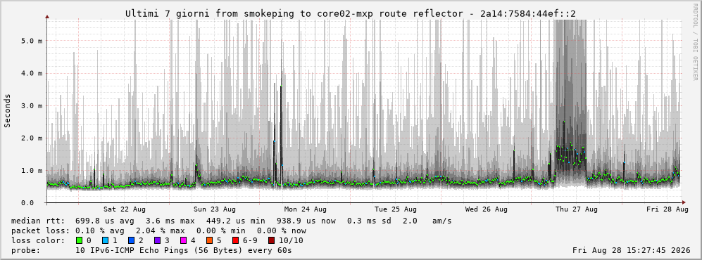
Task: Click the Sun 23 Aug axis label
Action: pyautogui.click(x=215, y=209)
